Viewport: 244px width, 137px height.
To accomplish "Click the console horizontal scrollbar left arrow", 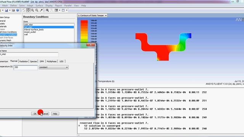I will pos(79,135).
